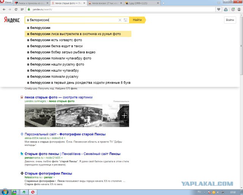Select suggestion 'поймали русалку'
243x195 pixels.
pyautogui.click(x=78, y=77)
